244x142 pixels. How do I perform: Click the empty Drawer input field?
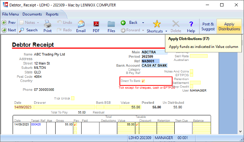tap(65, 107)
